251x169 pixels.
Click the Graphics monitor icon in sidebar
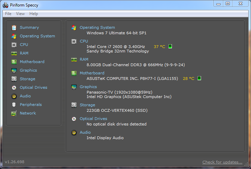14,70
